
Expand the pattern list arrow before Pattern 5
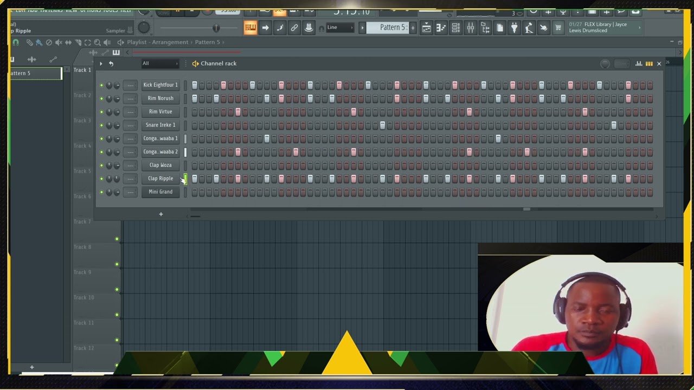[362, 28]
